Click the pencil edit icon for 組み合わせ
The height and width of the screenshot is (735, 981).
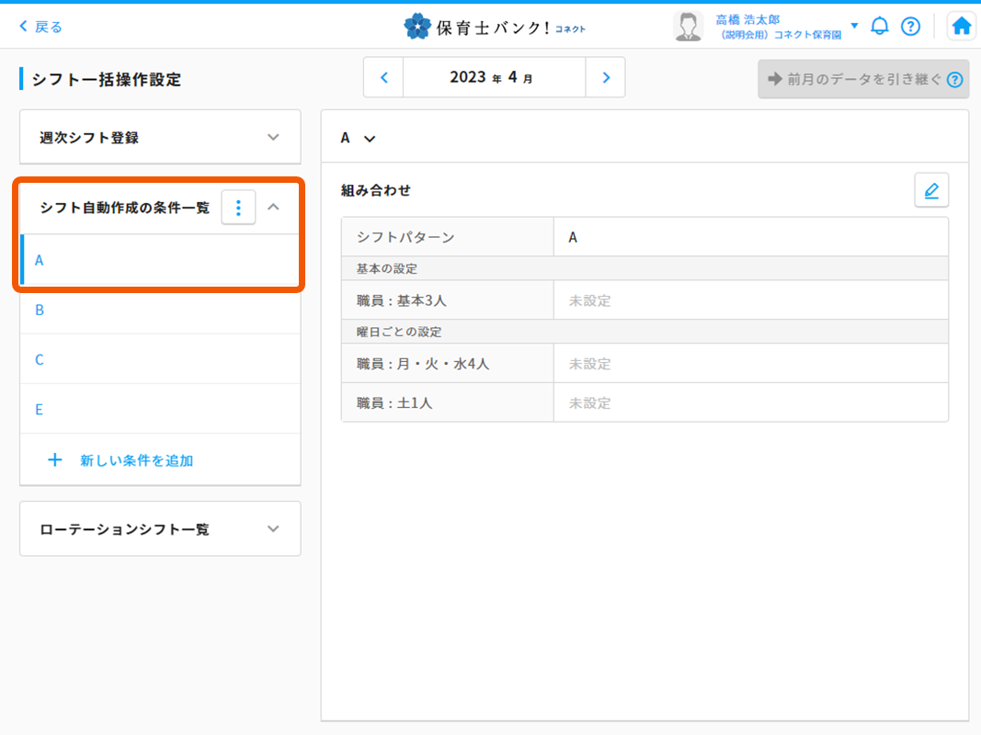click(931, 190)
